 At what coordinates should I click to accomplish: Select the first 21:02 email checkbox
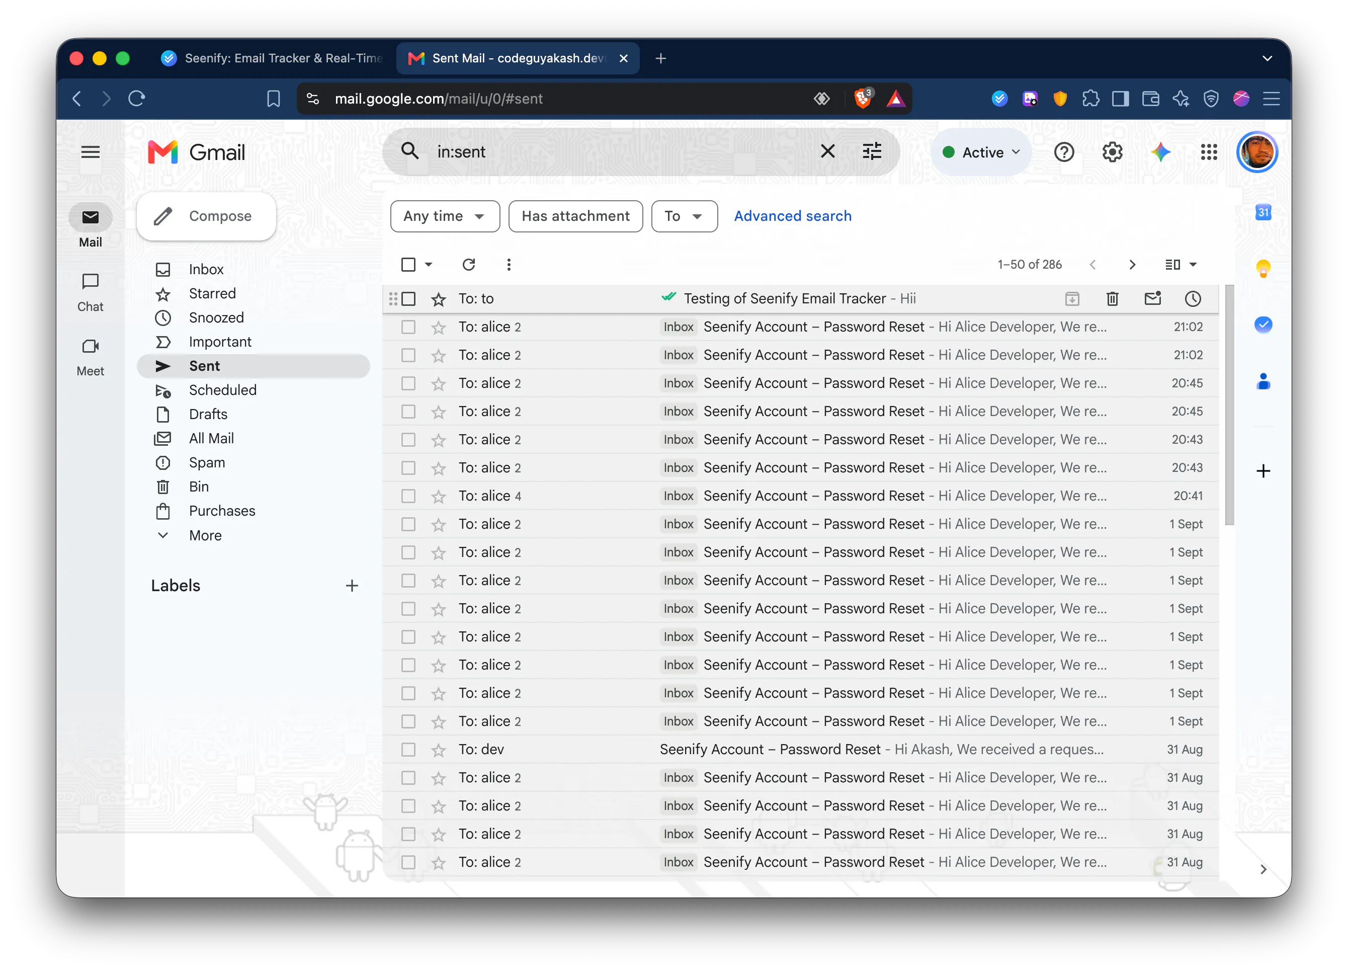408,327
